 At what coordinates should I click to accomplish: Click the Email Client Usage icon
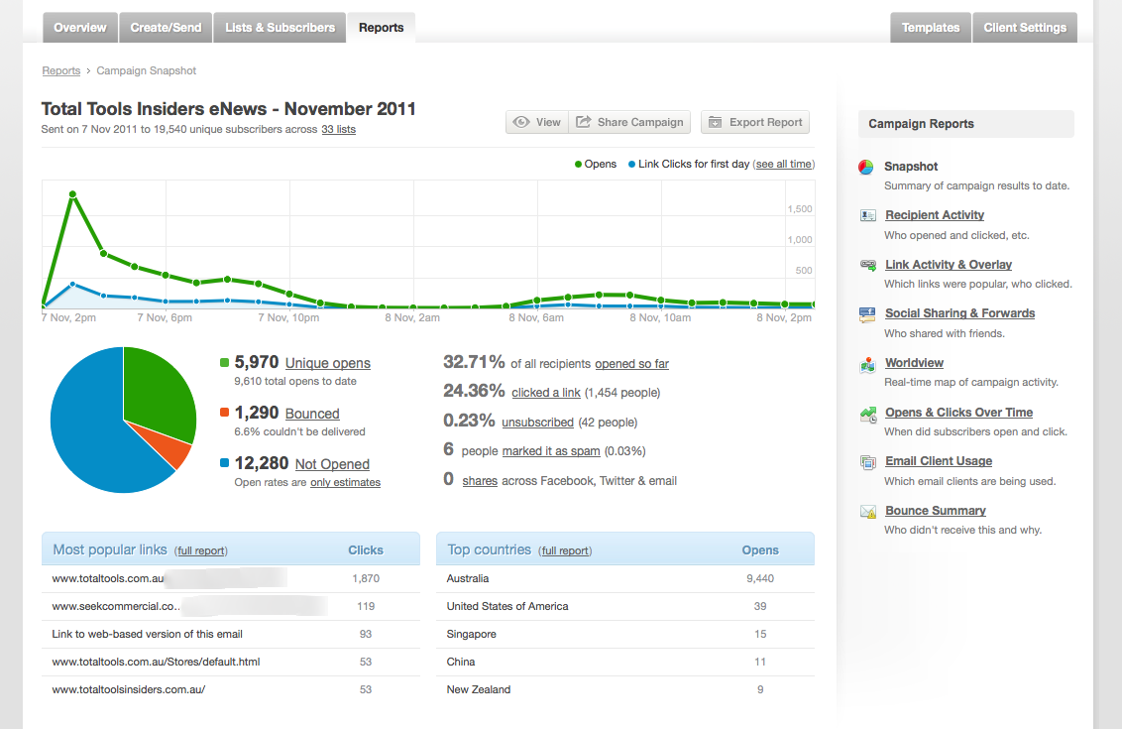(x=866, y=461)
